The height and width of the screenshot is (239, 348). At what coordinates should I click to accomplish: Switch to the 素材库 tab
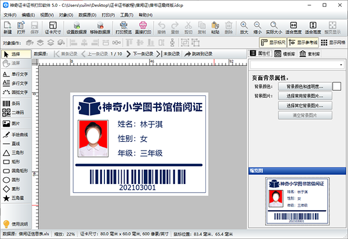pos(314,53)
